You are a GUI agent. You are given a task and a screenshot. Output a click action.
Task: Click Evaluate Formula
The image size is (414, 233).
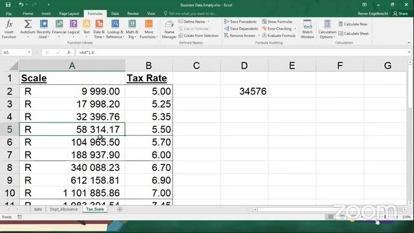tap(279, 36)
